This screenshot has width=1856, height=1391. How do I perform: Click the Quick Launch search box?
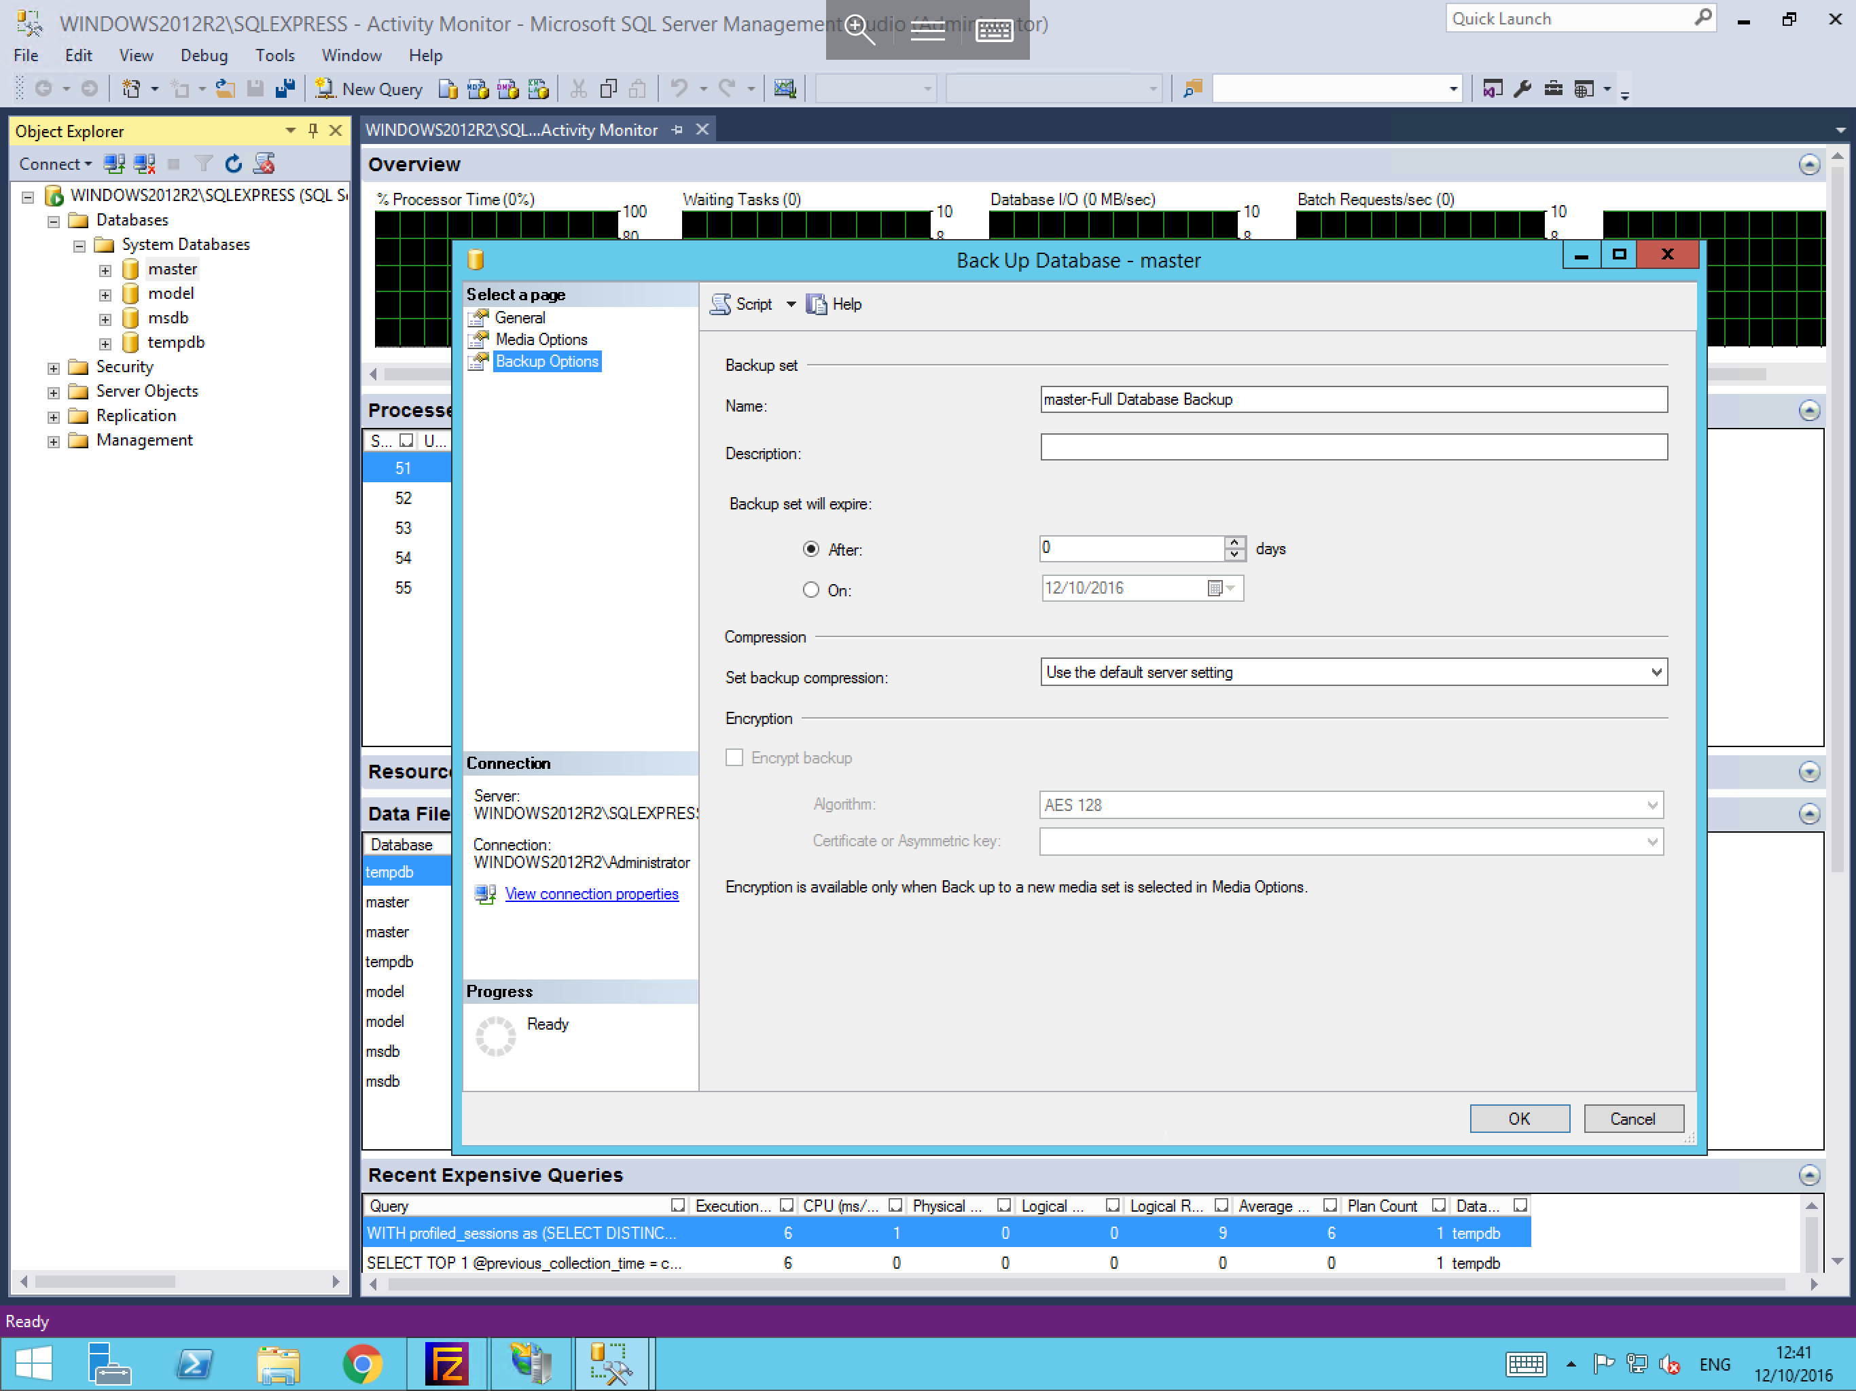pos(1580,18)
